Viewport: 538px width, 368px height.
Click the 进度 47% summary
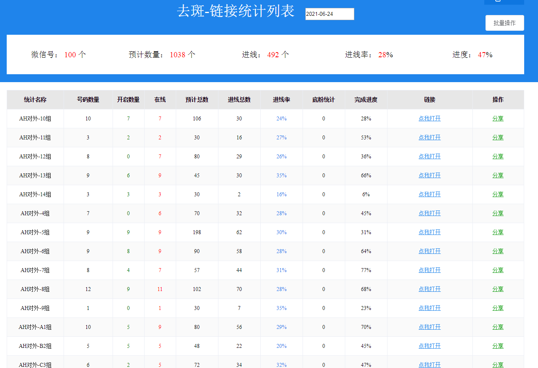click(x=472, y=54)
